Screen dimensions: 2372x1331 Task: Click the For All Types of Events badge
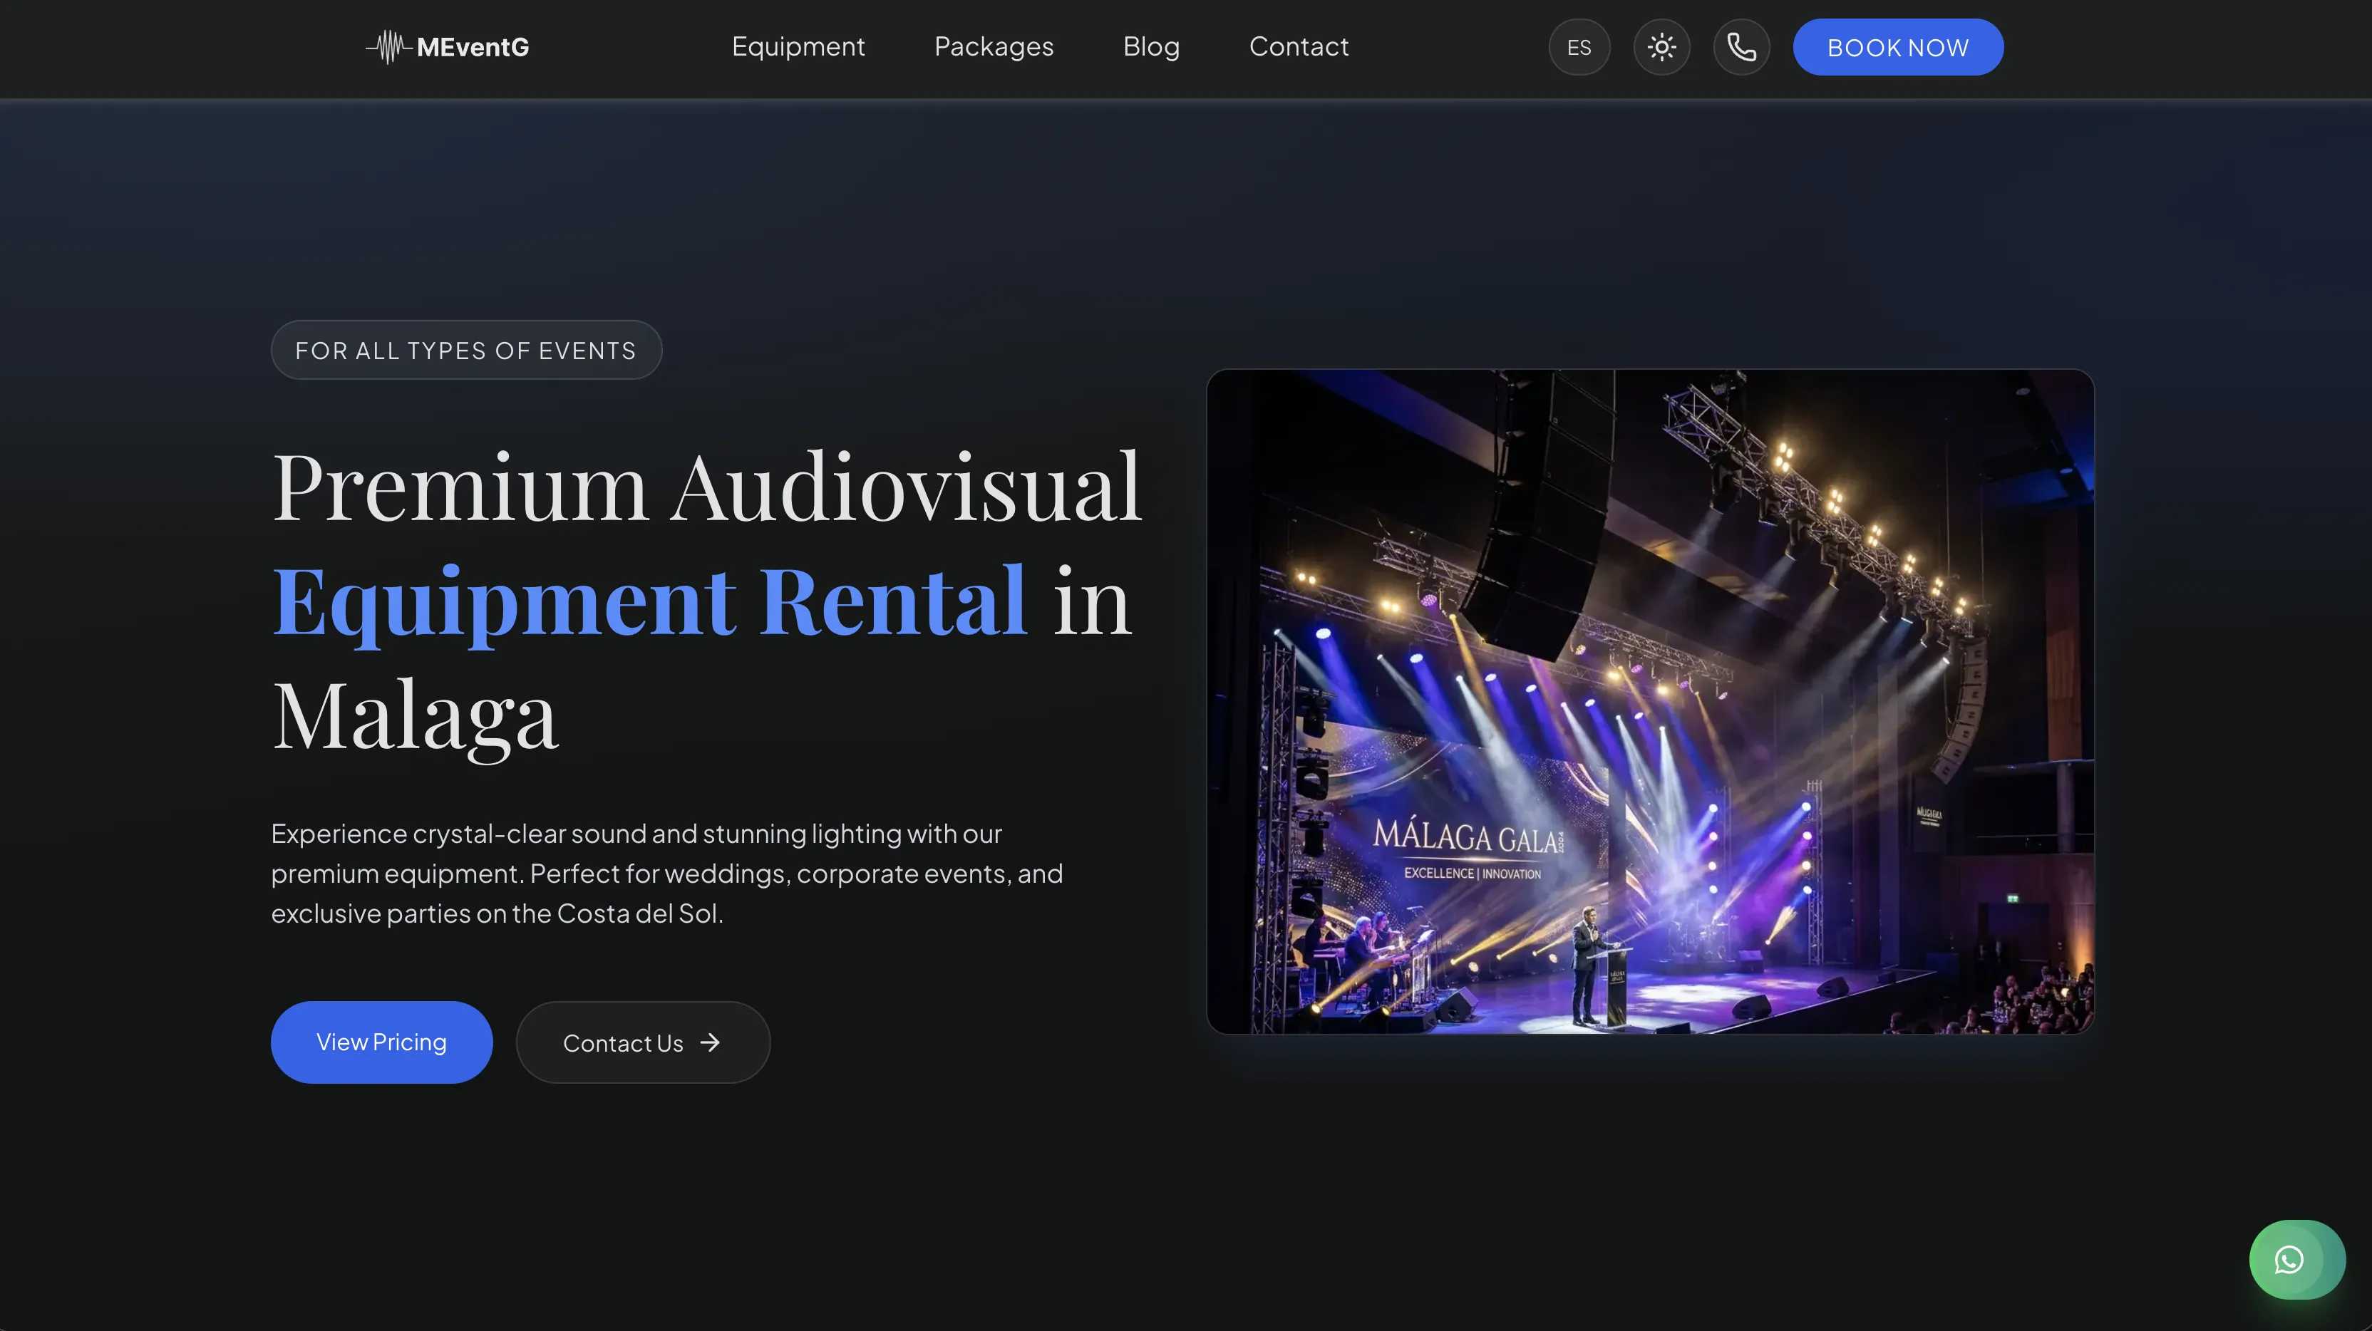pyautogui.click(x=466, y=350)
